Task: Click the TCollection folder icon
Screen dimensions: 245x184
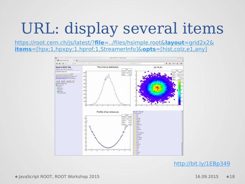Action: click(135, 134)
